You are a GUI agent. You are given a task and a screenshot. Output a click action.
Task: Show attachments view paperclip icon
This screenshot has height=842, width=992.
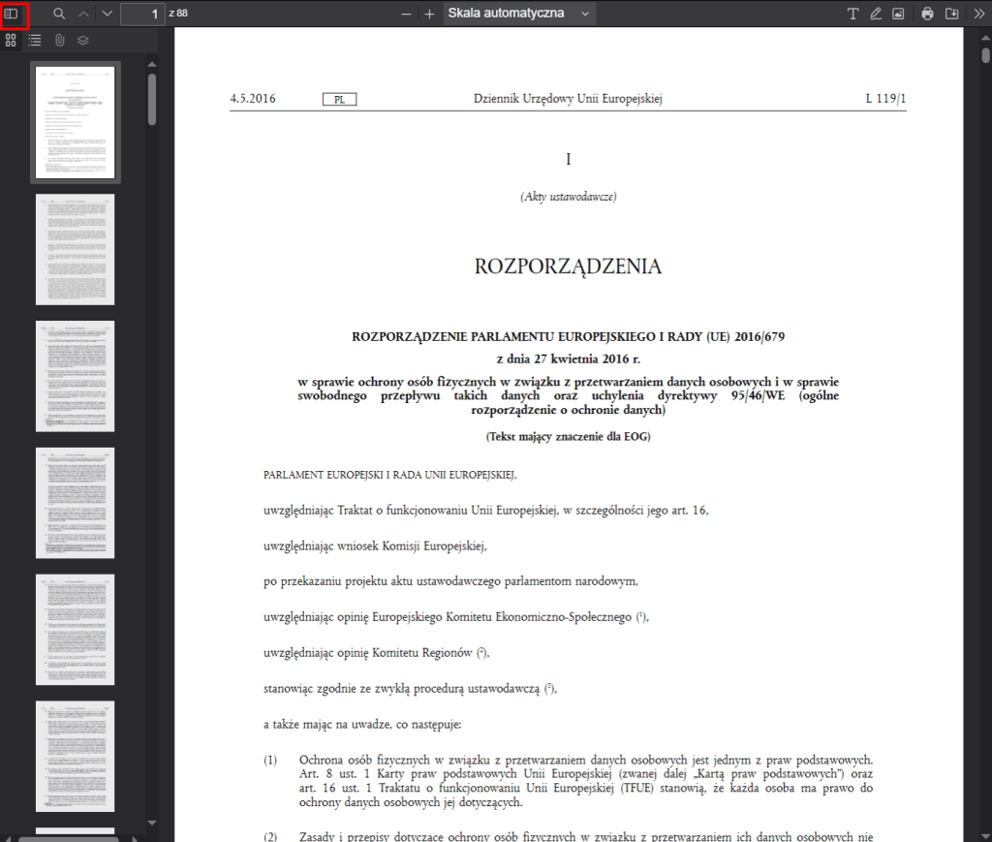[x=59, y=41]
